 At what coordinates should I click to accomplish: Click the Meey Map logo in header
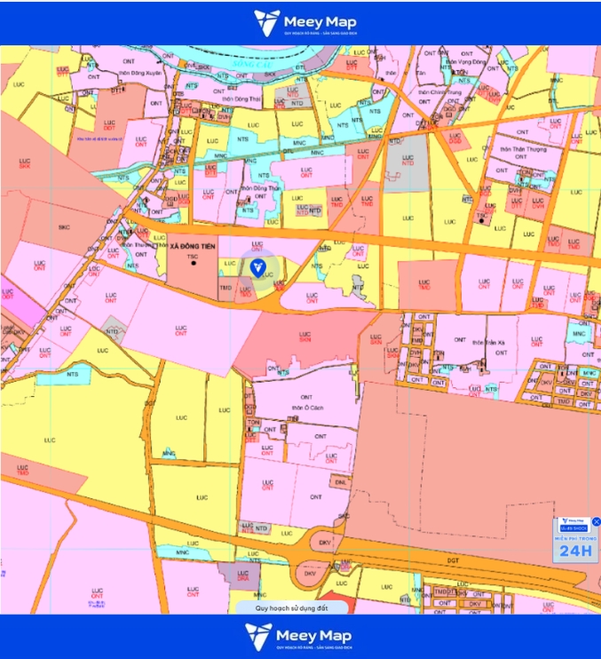[305, 23]
